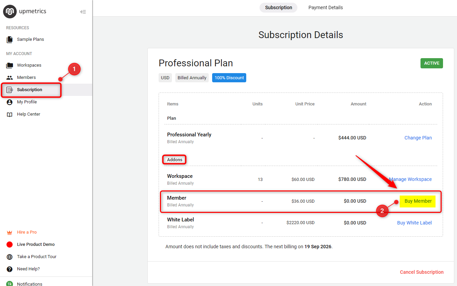Click the $780.00 USD amount

(352, 179)
